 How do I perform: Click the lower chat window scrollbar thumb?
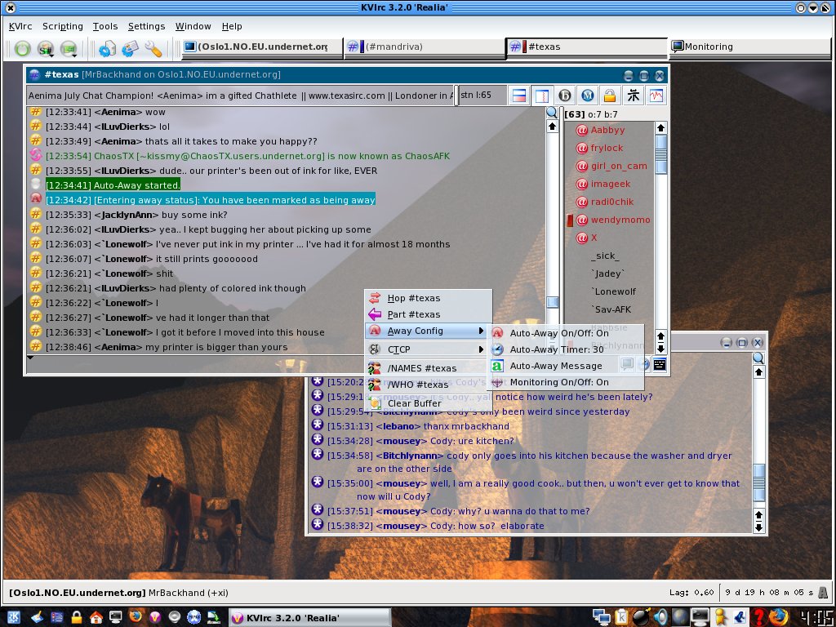[x=758, y=482]
